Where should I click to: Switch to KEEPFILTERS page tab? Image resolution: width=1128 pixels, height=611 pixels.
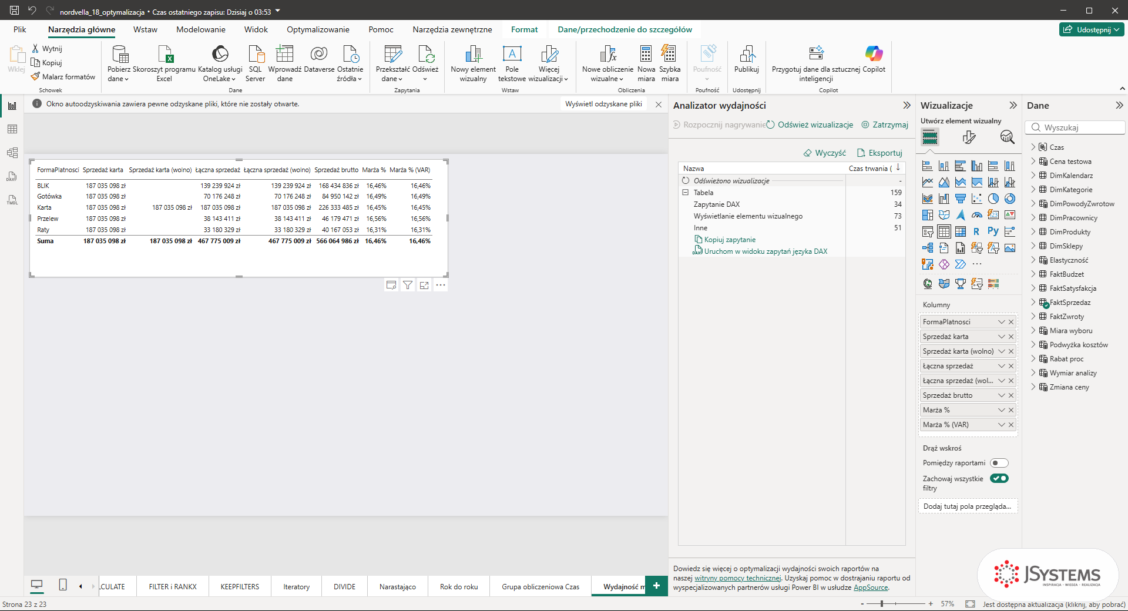[x=240, y=586]
